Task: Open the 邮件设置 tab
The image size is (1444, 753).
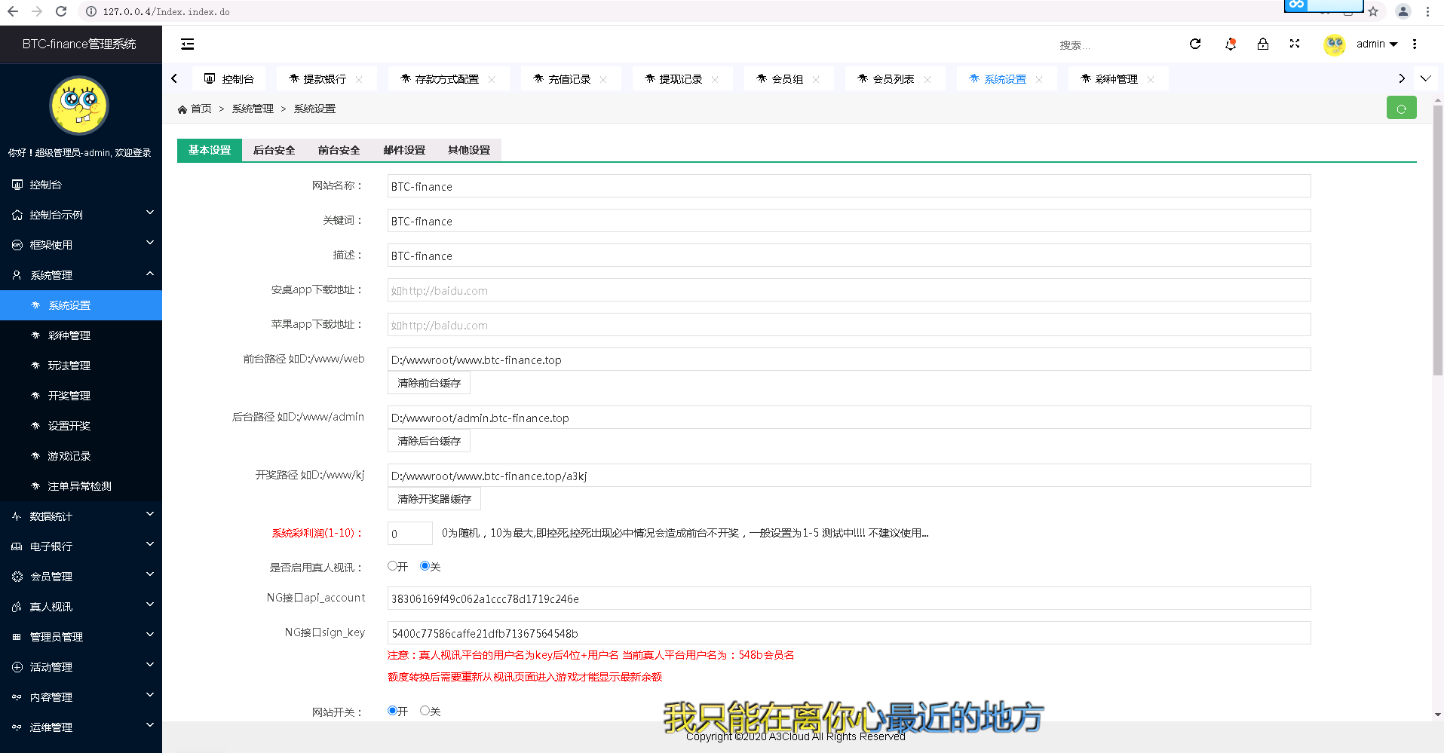Action: 404,150
